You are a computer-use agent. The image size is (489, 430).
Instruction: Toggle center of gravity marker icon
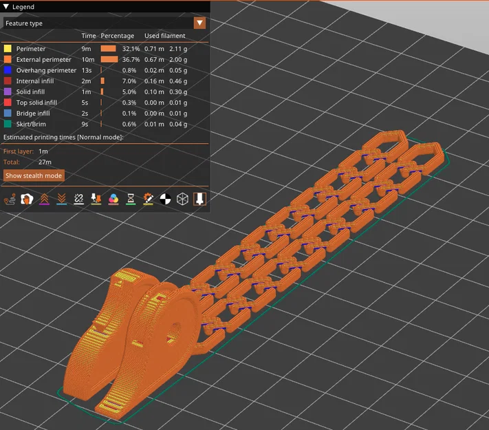click(x=165, y=199)
